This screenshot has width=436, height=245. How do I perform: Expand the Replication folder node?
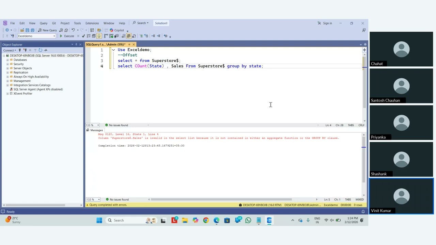point(7,72)
